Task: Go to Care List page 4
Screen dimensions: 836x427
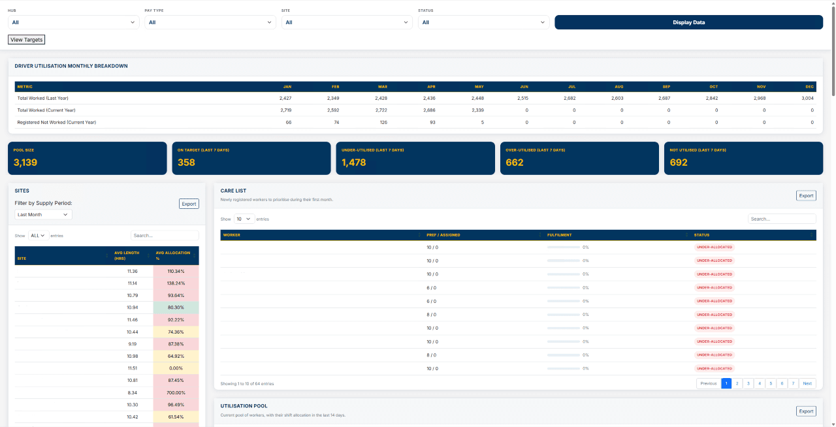Action: 759,383
